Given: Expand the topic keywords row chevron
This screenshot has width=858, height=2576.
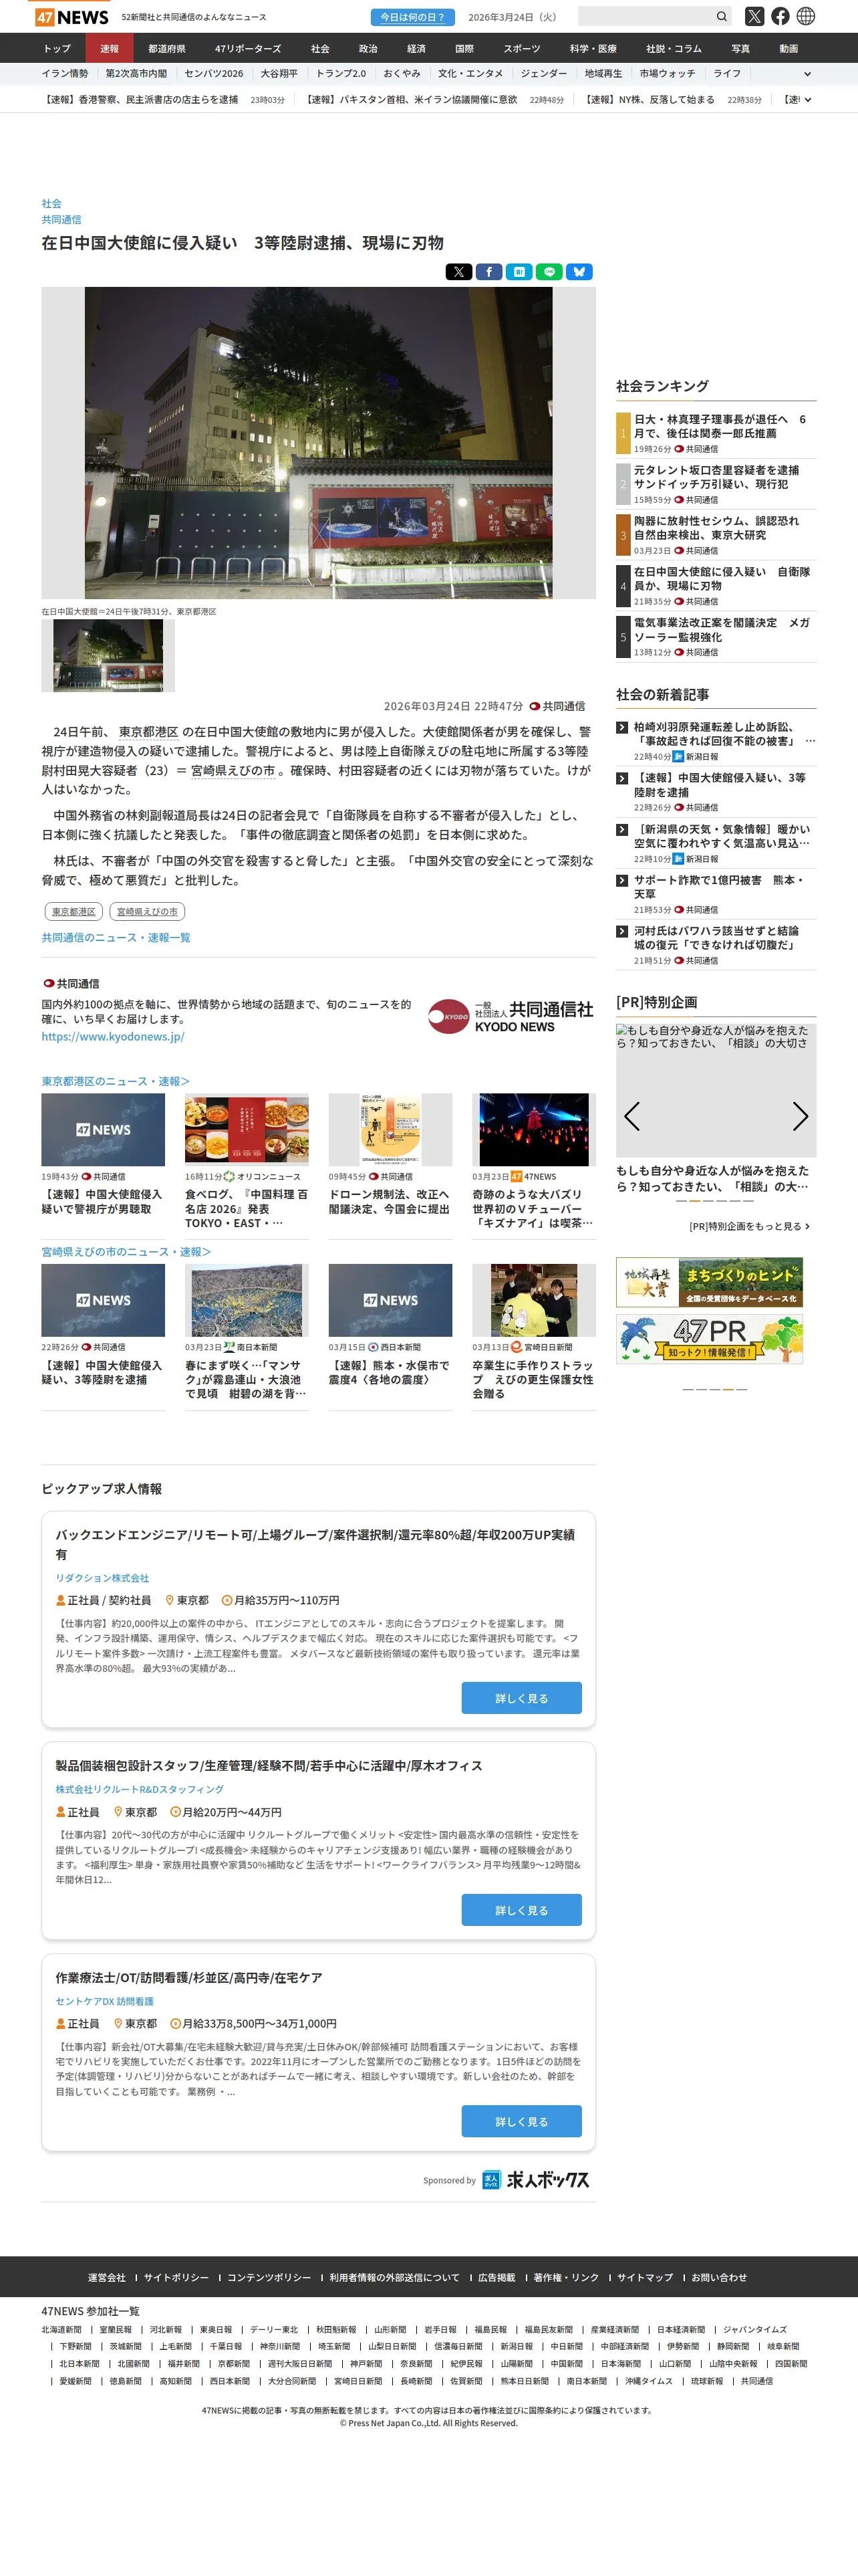Looking at the screenshot, I should click(807, 74).
